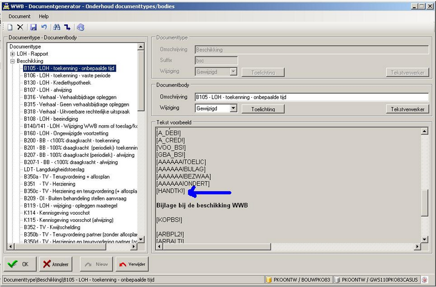Collapse the Beschikking tree node
This screenshot has height=287, width=436.
[13, 61]
